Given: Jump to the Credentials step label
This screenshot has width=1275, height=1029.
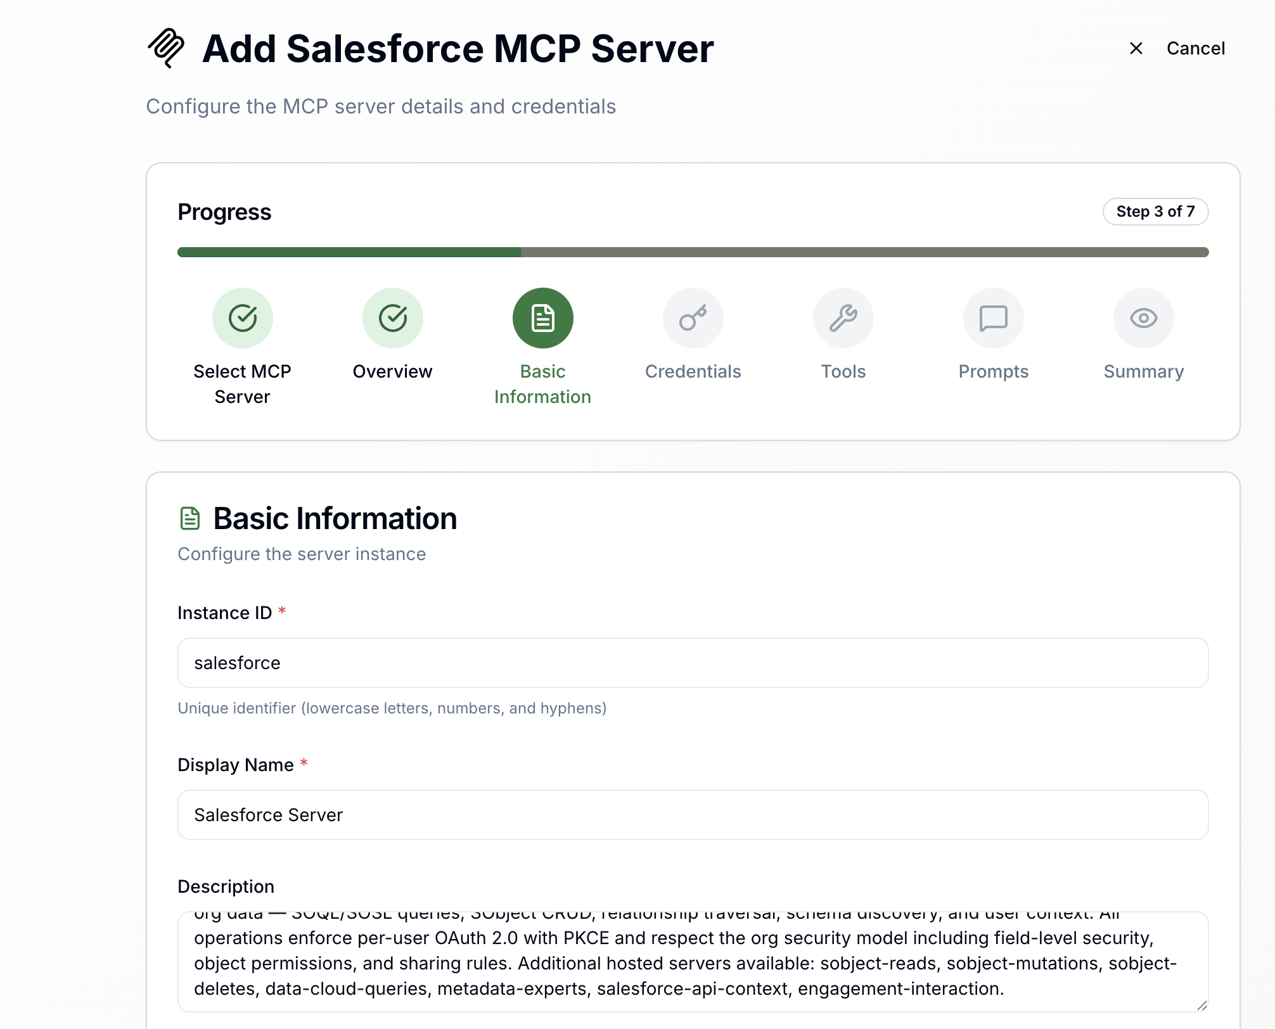Looking at the screenshot, I should 693,371.
